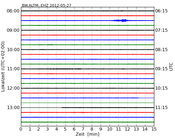Click the x-axis tick label 3
Screen dimensions: 175x140
pyautogui.click(x=48, y=129)
